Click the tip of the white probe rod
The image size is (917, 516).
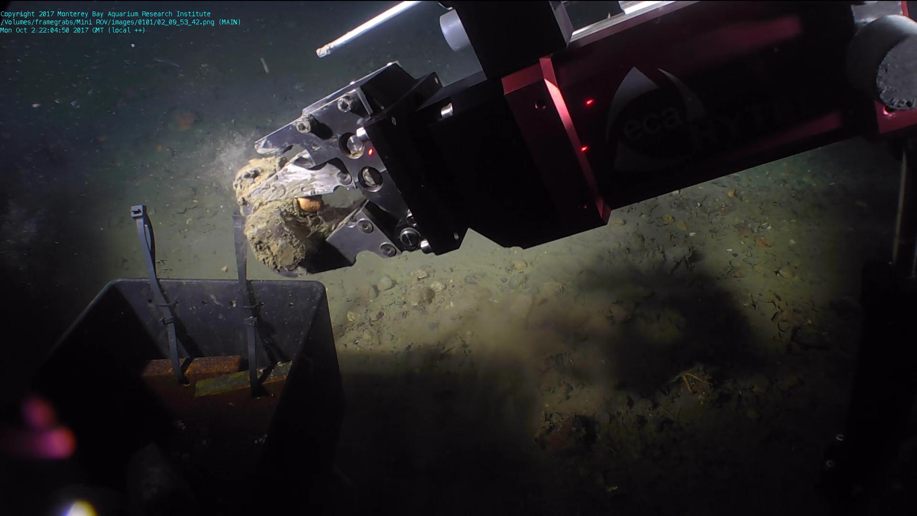(322, 52)
